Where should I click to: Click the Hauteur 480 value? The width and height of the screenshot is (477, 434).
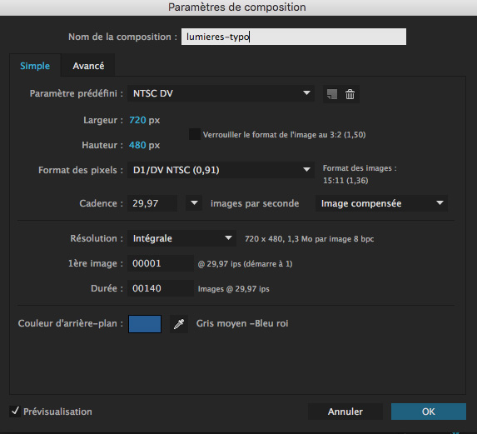[x=137, y=145]
